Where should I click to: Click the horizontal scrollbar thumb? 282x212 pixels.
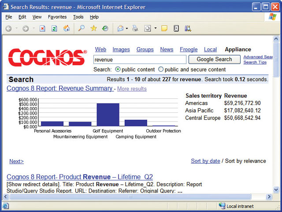[x=130, y=197]
